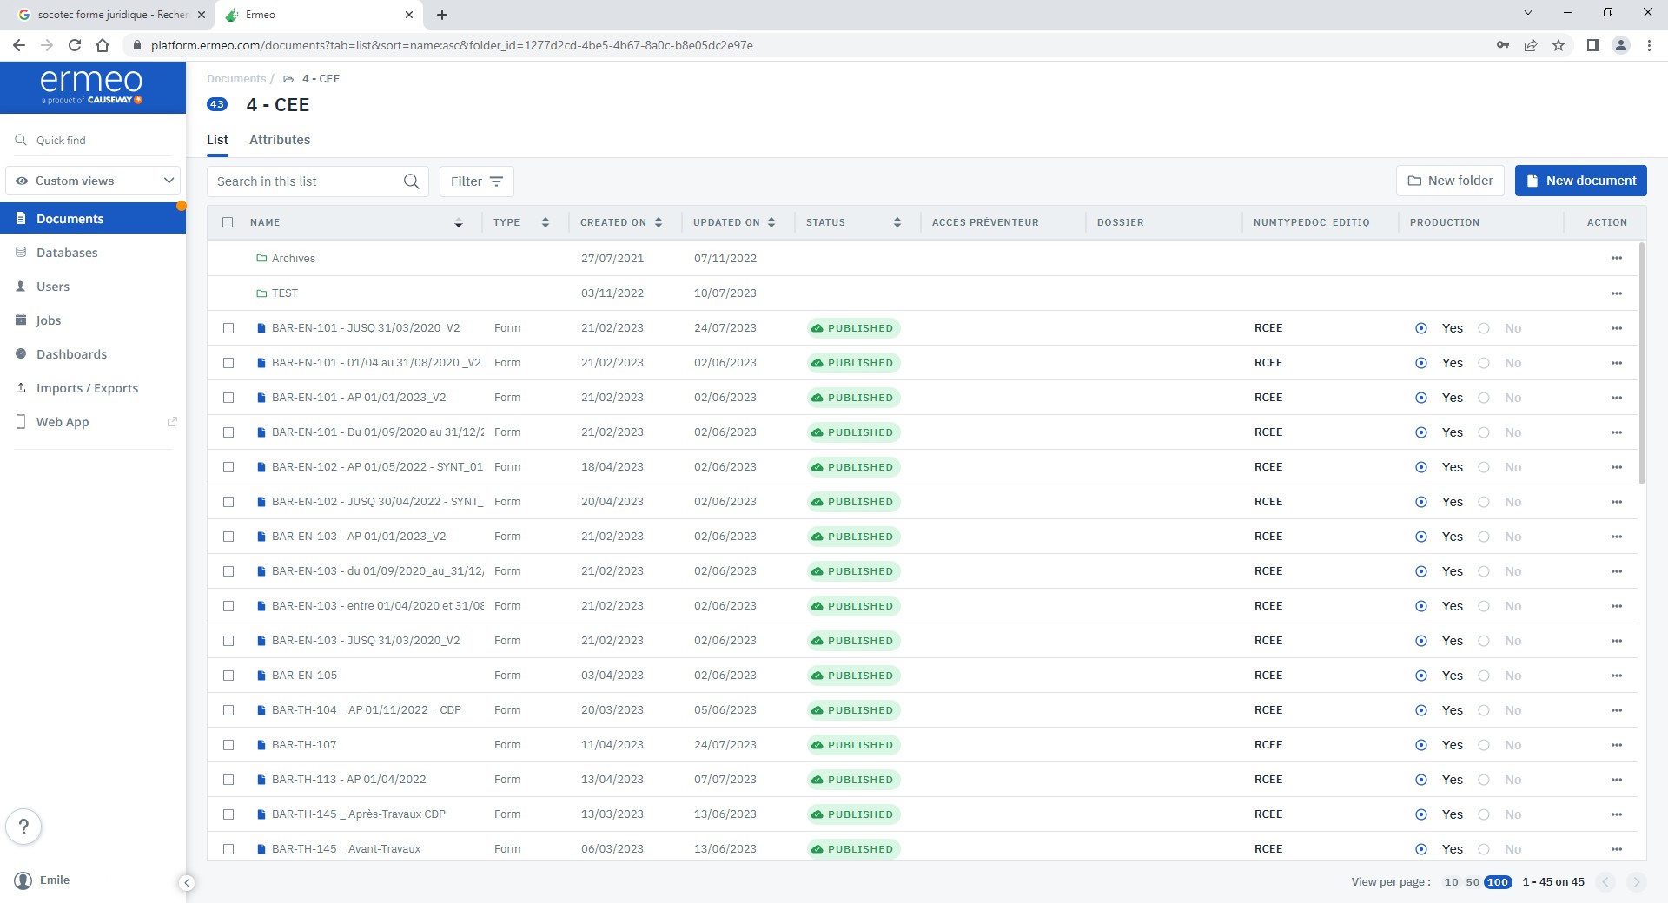Screen dimensions: 1668x903
Task: Expand the Custom views dropdown
Action: pos(93,181)
